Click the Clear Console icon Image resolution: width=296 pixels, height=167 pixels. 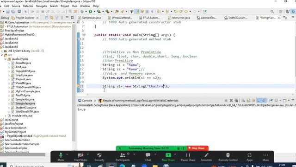coord(243,100)
